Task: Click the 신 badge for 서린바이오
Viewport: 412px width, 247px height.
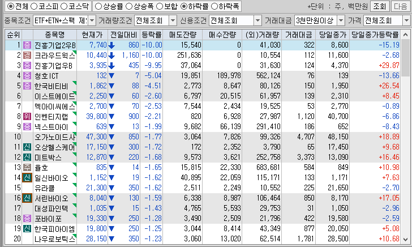Action: [27, 198]
